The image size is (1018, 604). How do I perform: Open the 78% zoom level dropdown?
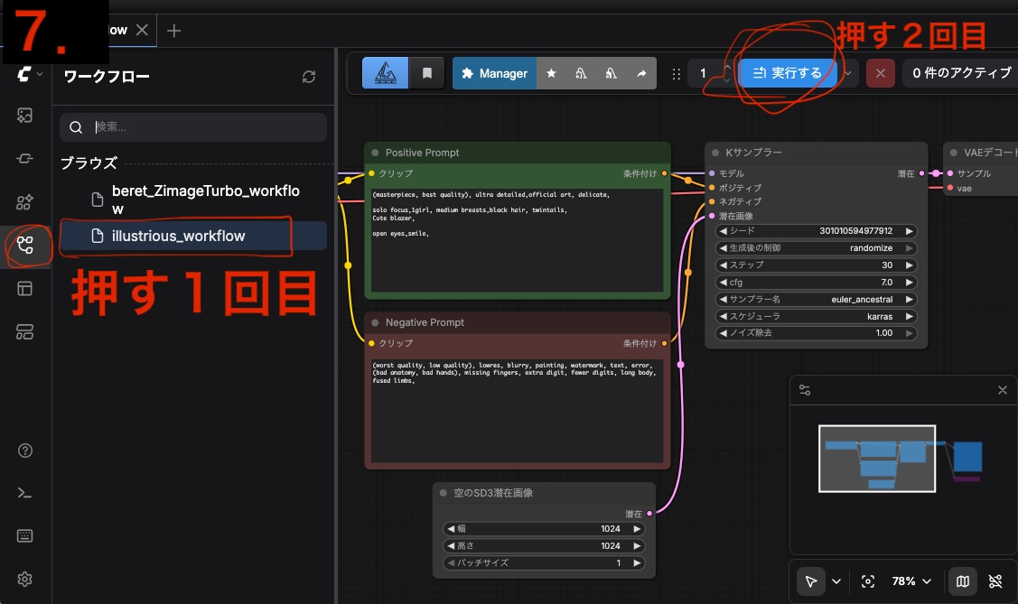[913, 581]
